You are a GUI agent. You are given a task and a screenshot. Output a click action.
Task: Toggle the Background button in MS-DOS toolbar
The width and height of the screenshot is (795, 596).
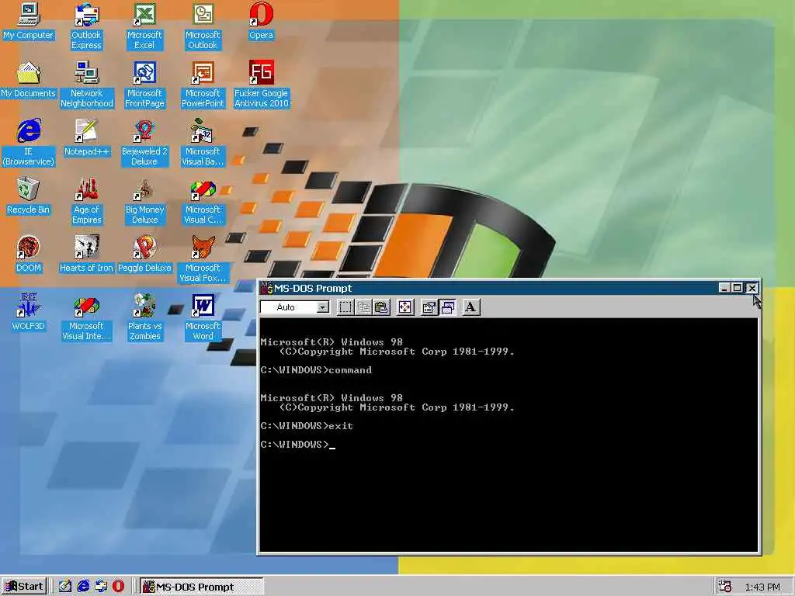coord(447,307)
